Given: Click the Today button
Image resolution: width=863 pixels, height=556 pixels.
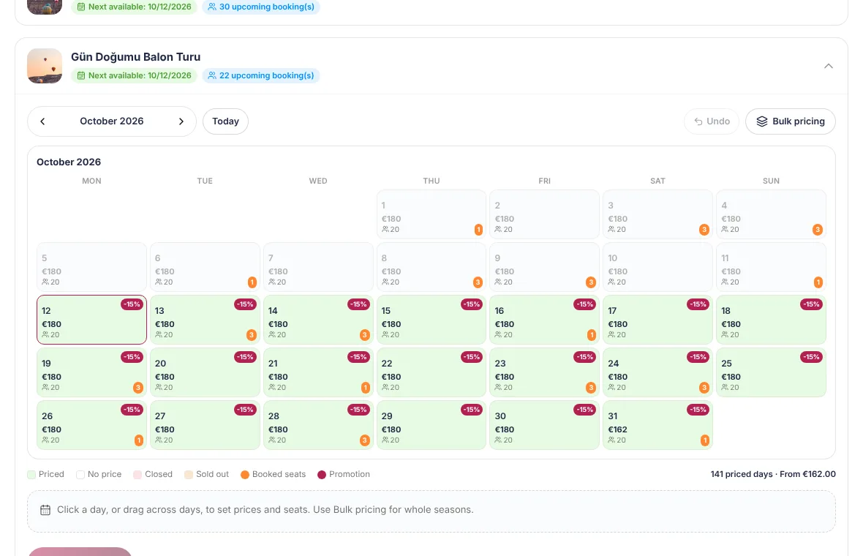Looking at the screenshot, I should (226, 121).
